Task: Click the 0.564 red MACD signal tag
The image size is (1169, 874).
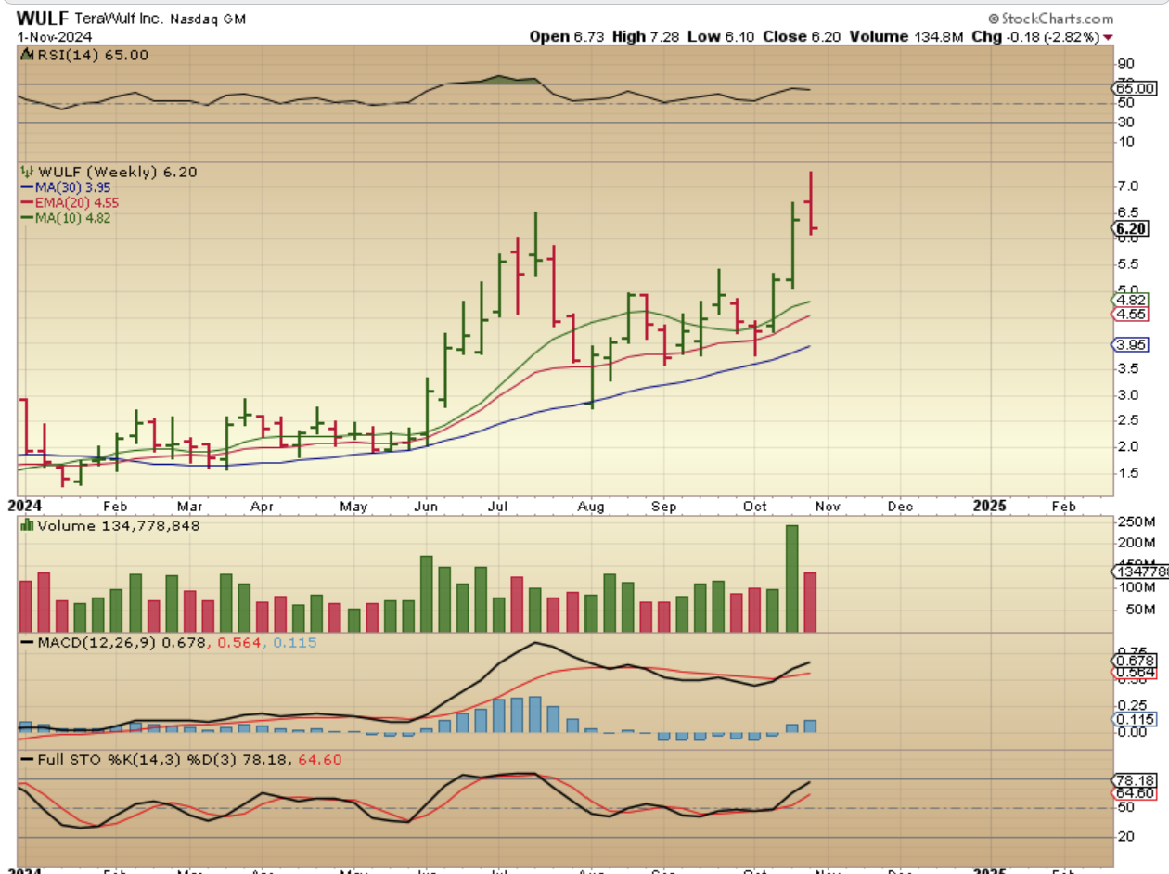Action: click(1136, 674)
